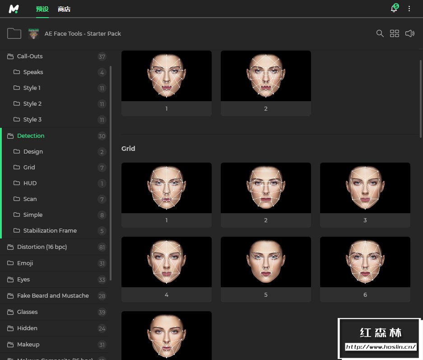This screenshot has height=360, width=423.
Task: Collapse the Detection category
Action: tap(31, 136)
